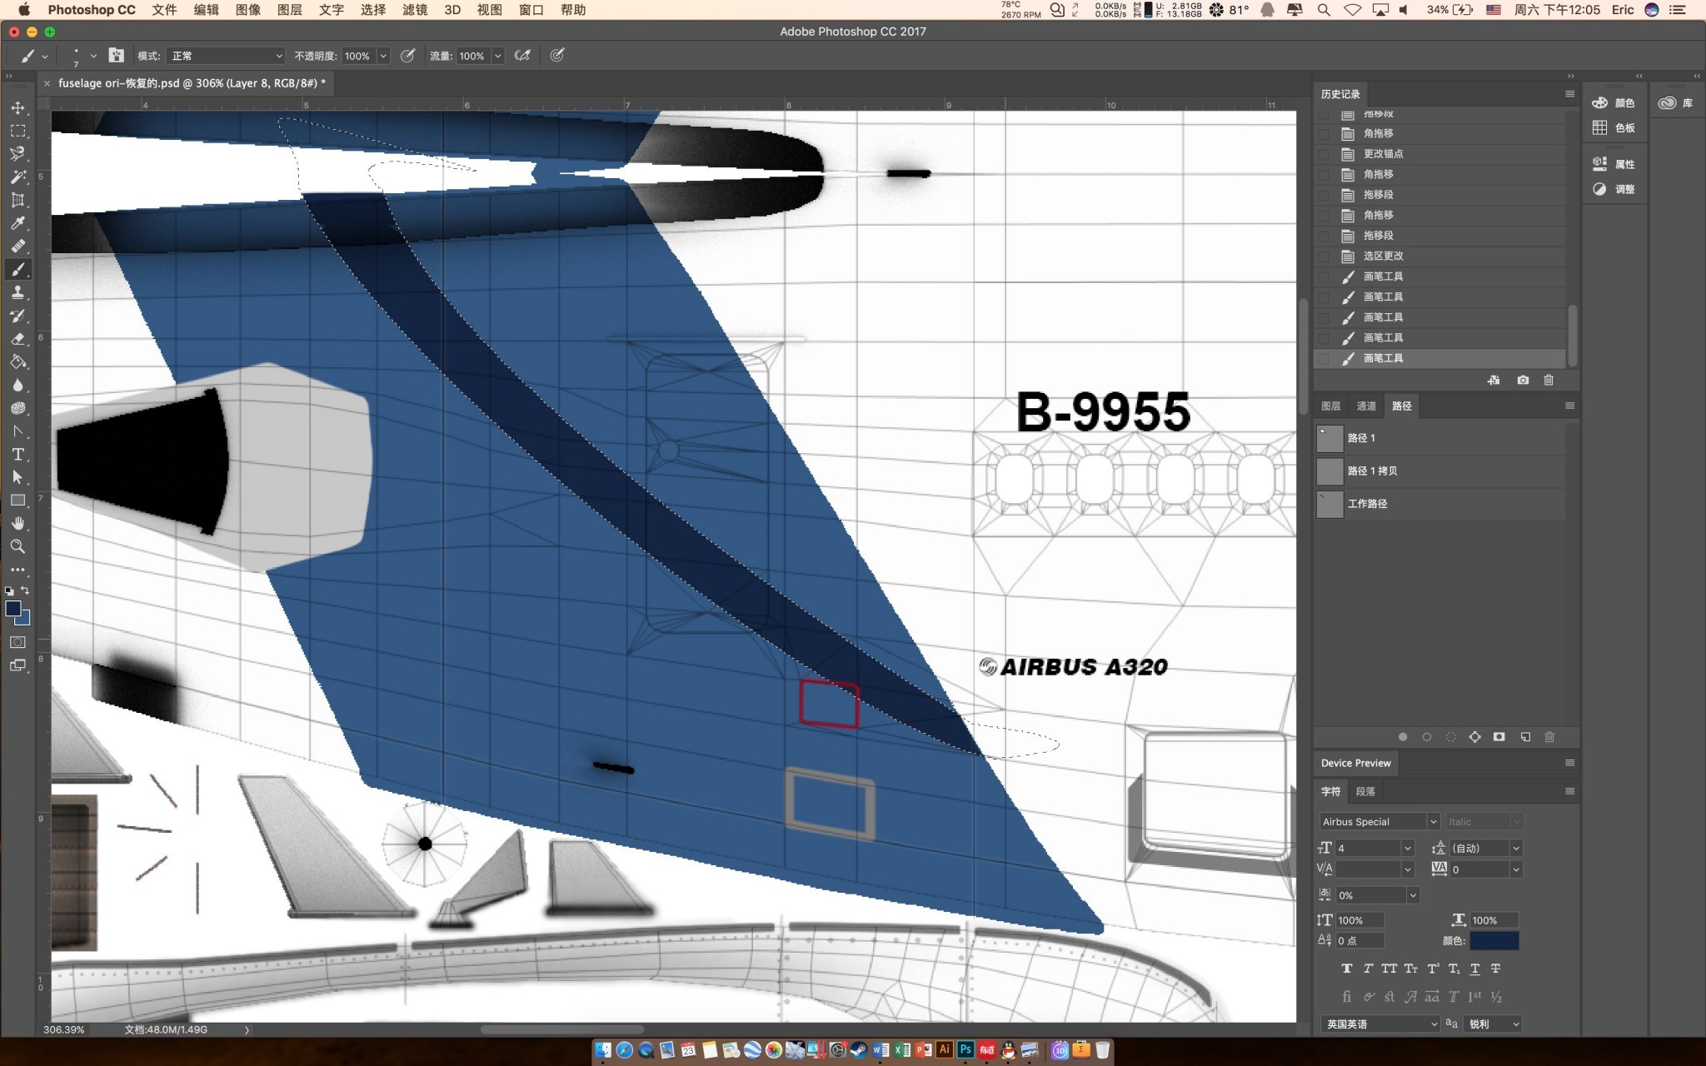Image resolution: width=1706 pixels, height=1066 pixels.
Task: Switch to the 段落 tab
Action: pyautogui.click(x=1365, y=791)
